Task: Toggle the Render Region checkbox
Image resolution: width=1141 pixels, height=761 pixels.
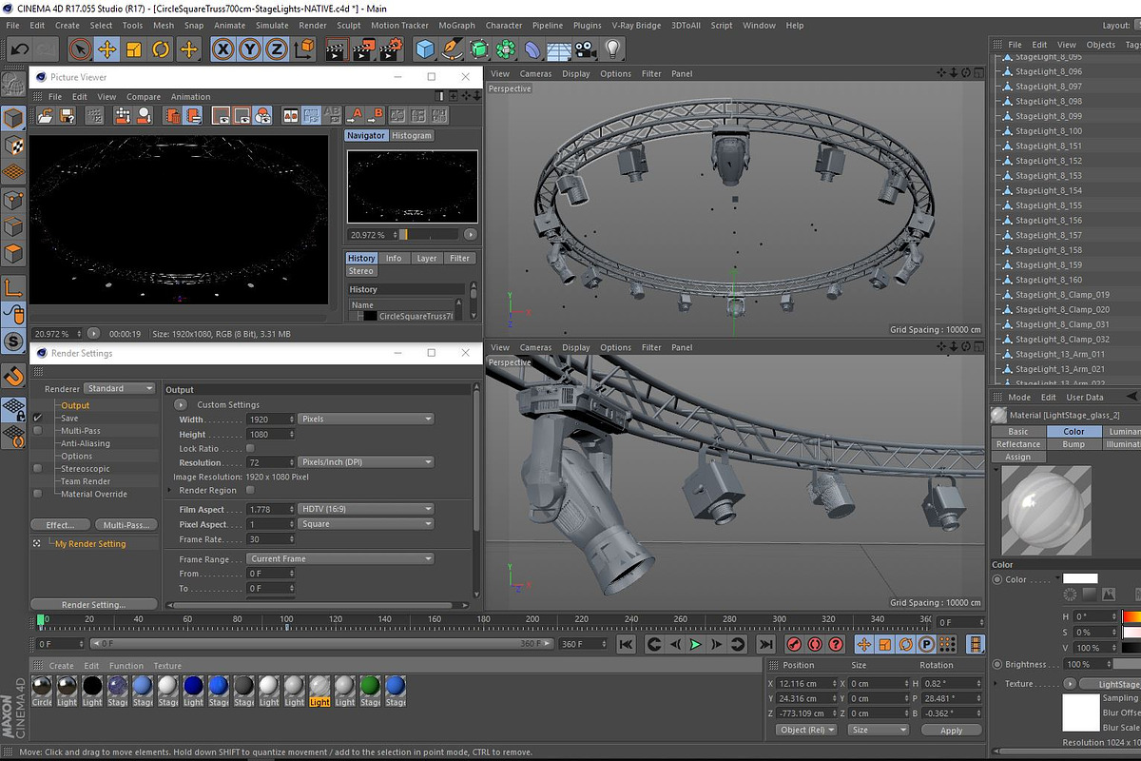Action: 250,490
